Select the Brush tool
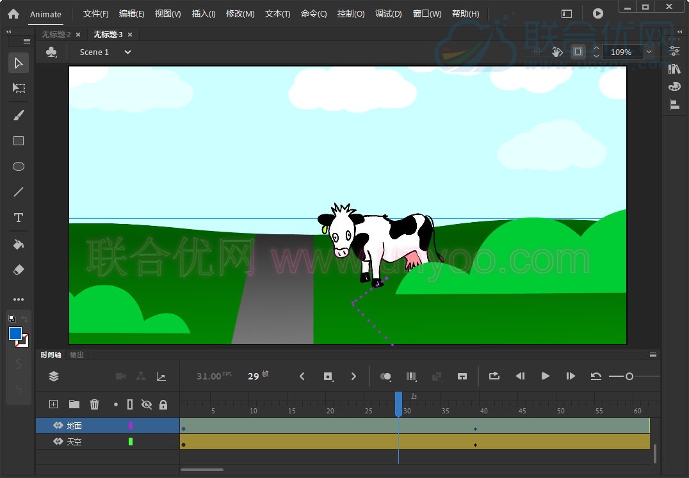Image resolution: width=689 pixels, height=478 pixels. click(x=19, y=115)
